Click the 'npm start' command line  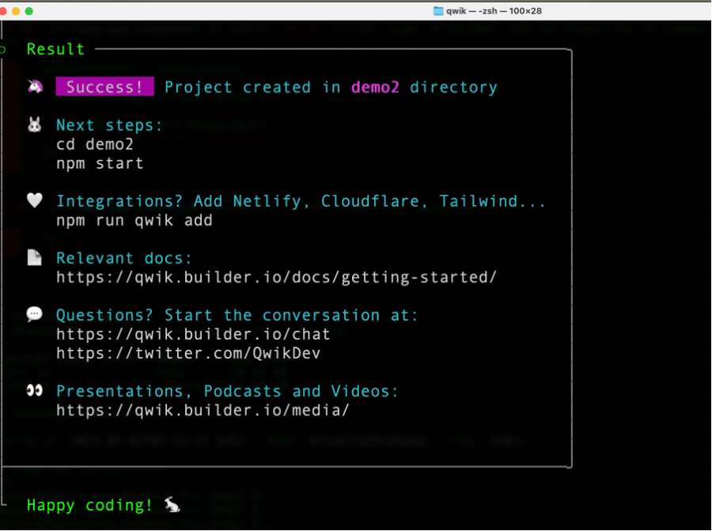tap(100, 164)
